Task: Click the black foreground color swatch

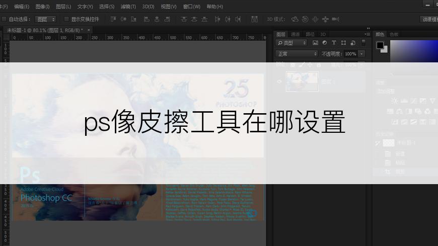Action: [380, 45]
